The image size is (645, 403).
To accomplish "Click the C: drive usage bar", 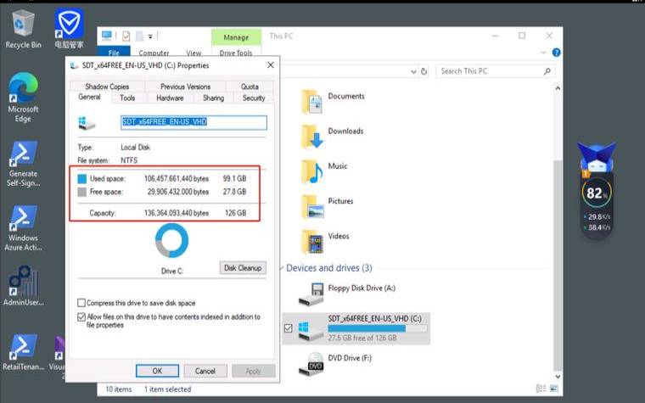I will pos(377,328).
